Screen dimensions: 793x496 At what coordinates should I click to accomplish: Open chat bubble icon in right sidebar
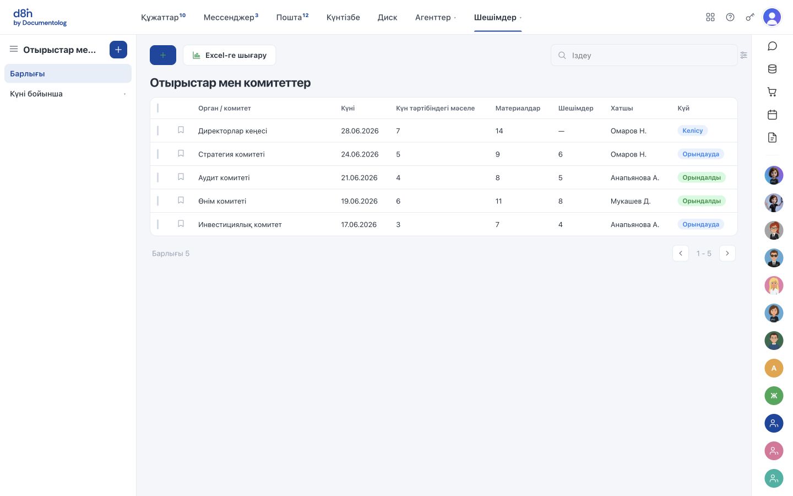tap(772, 46)
